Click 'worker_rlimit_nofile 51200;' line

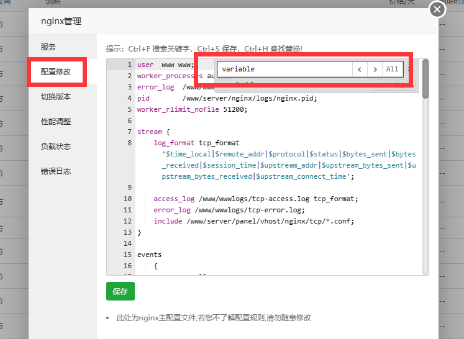coord(192,109)
